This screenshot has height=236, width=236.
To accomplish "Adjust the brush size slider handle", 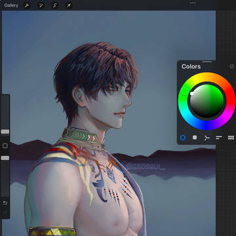I will pos(5,132).
